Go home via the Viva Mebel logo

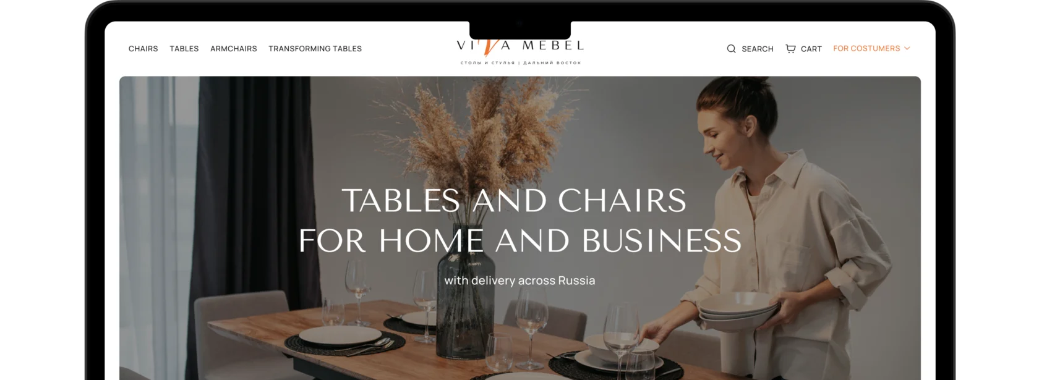[520, 51]
